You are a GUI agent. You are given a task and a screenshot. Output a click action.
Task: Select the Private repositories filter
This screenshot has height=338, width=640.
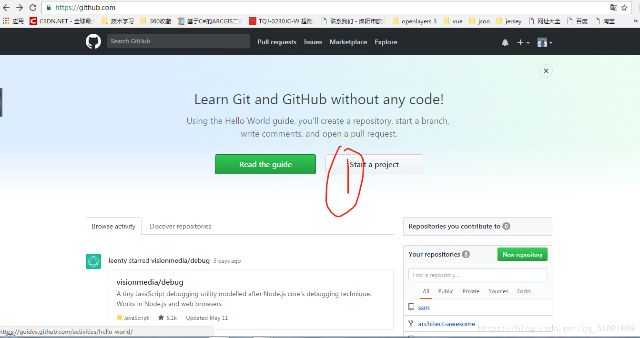(x=471, y=291)
